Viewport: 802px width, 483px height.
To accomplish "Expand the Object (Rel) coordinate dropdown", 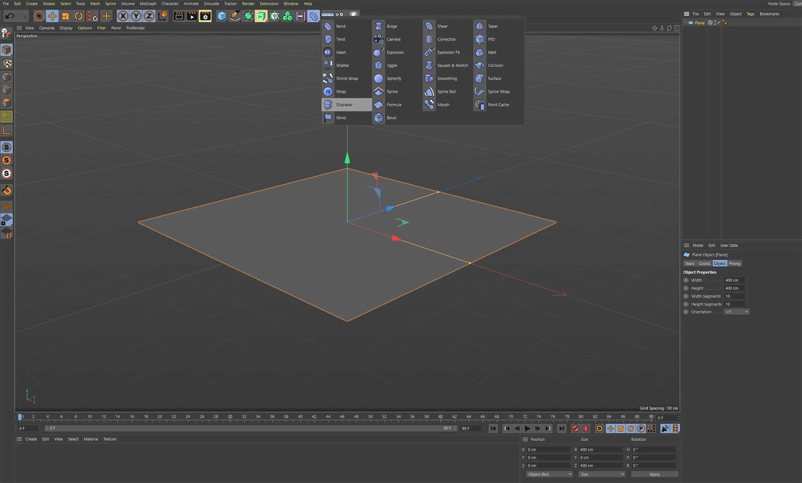I will tap(549, 474).
